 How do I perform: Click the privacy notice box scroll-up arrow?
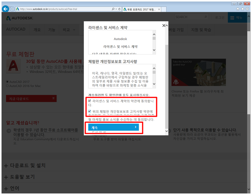[154, 68]
